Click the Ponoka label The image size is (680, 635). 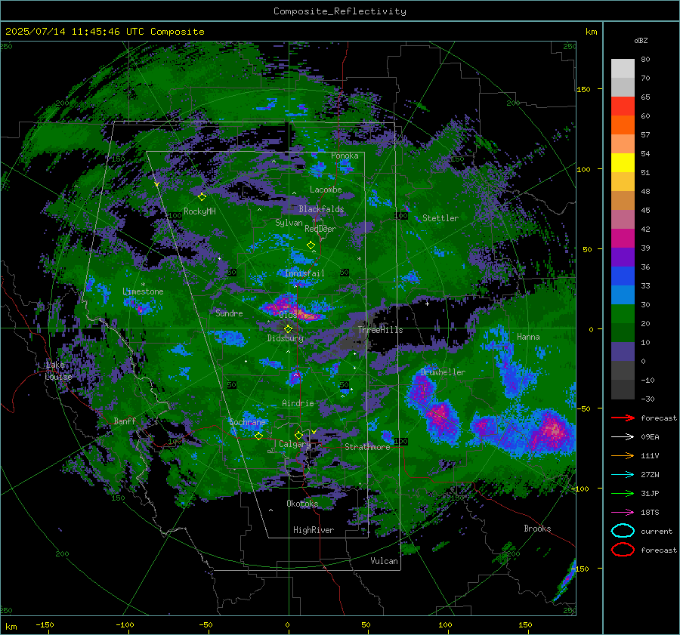[345, 156]
